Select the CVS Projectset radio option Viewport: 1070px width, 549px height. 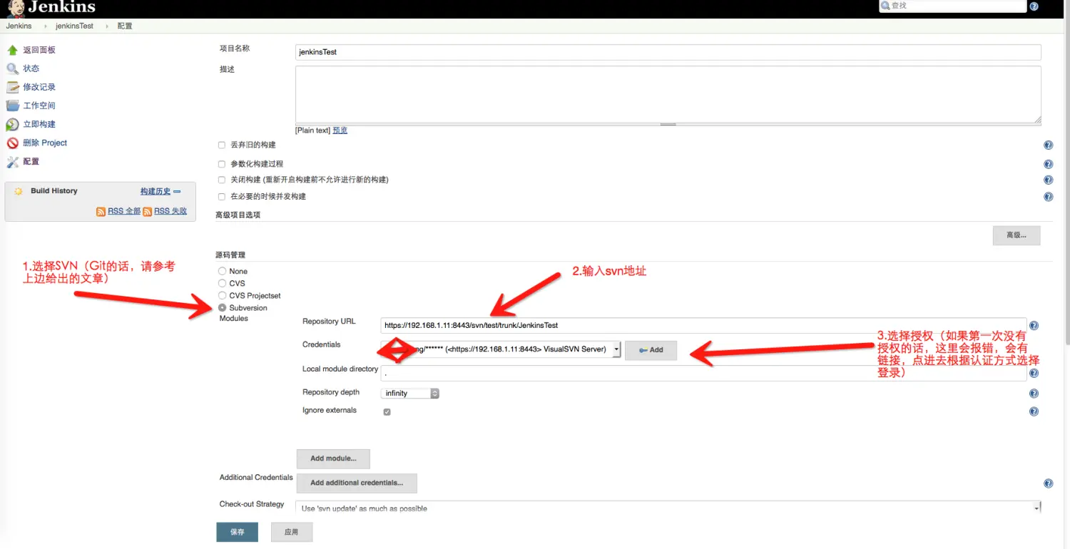222,295
